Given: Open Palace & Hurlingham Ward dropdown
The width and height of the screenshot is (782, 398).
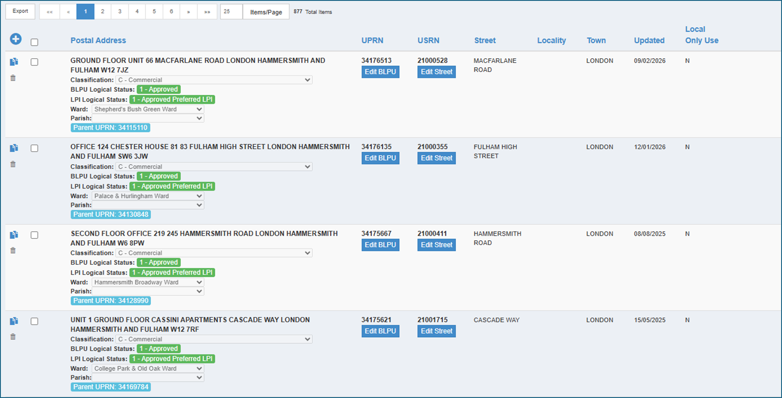Looking at the screenshot, I should (148, 196).
